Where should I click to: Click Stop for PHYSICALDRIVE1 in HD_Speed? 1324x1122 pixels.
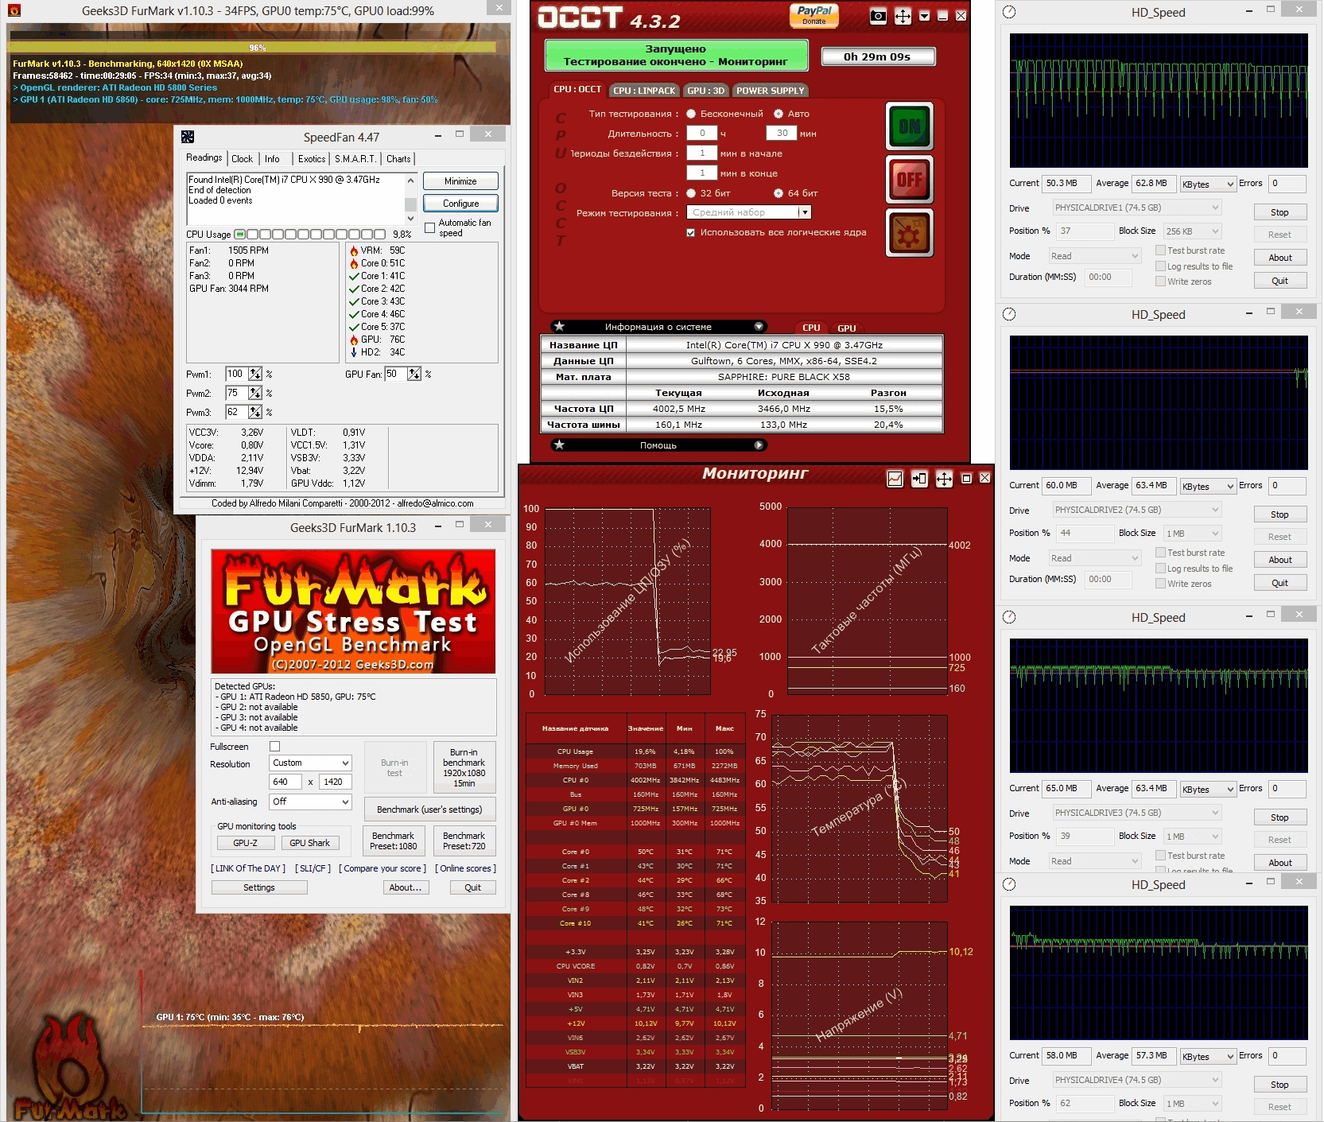click(1279, 212)
